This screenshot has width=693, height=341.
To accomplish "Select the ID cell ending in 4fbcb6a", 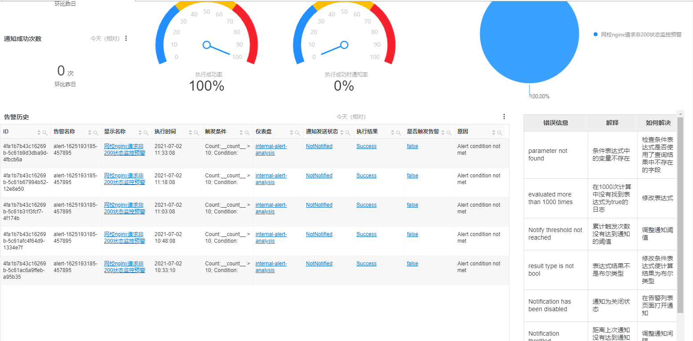I will pos(26,153).
